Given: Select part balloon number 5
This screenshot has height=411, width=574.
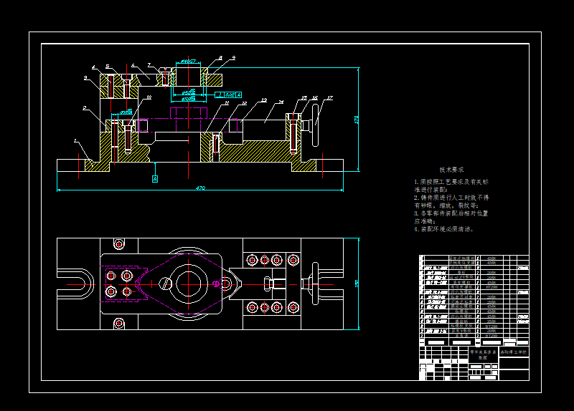Looking at the screenshot, I should tap(107, 67).
